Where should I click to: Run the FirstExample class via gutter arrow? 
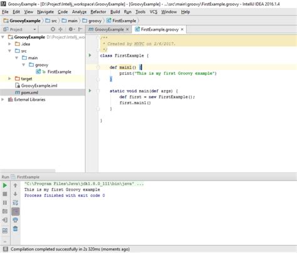[90, 56]
